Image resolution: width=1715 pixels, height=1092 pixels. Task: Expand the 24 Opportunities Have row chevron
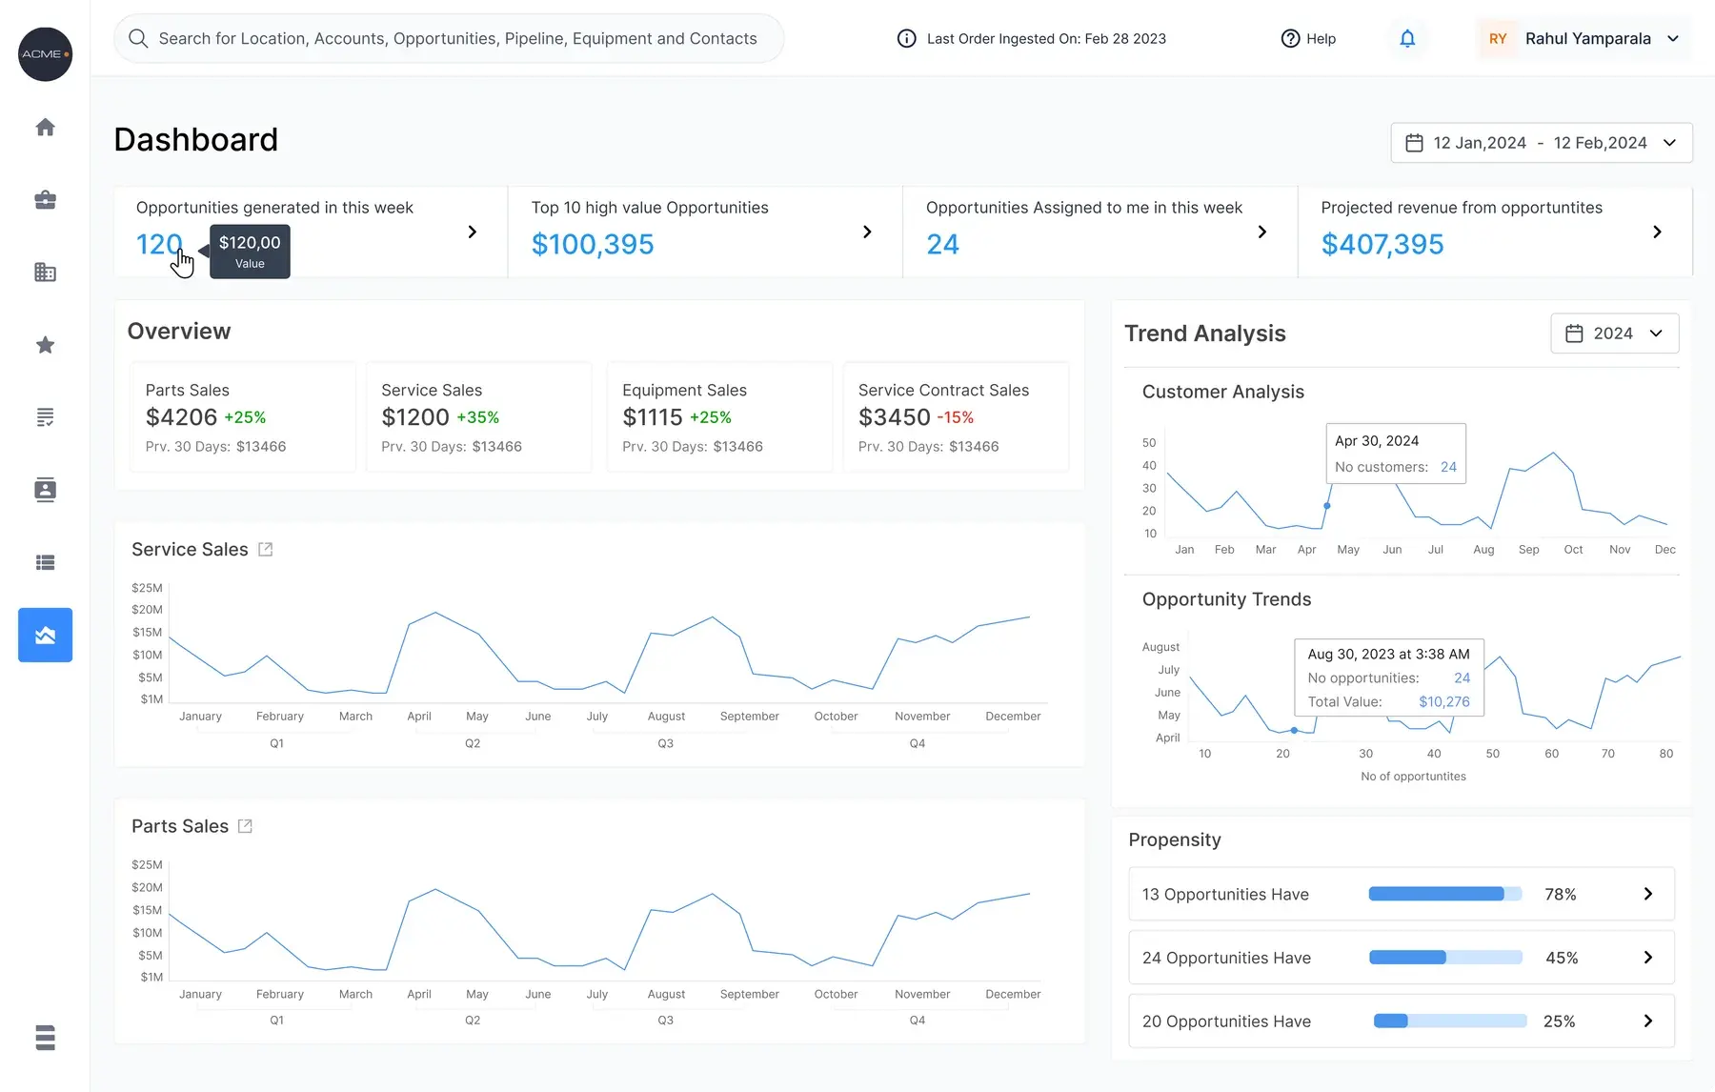[1648, 958]
